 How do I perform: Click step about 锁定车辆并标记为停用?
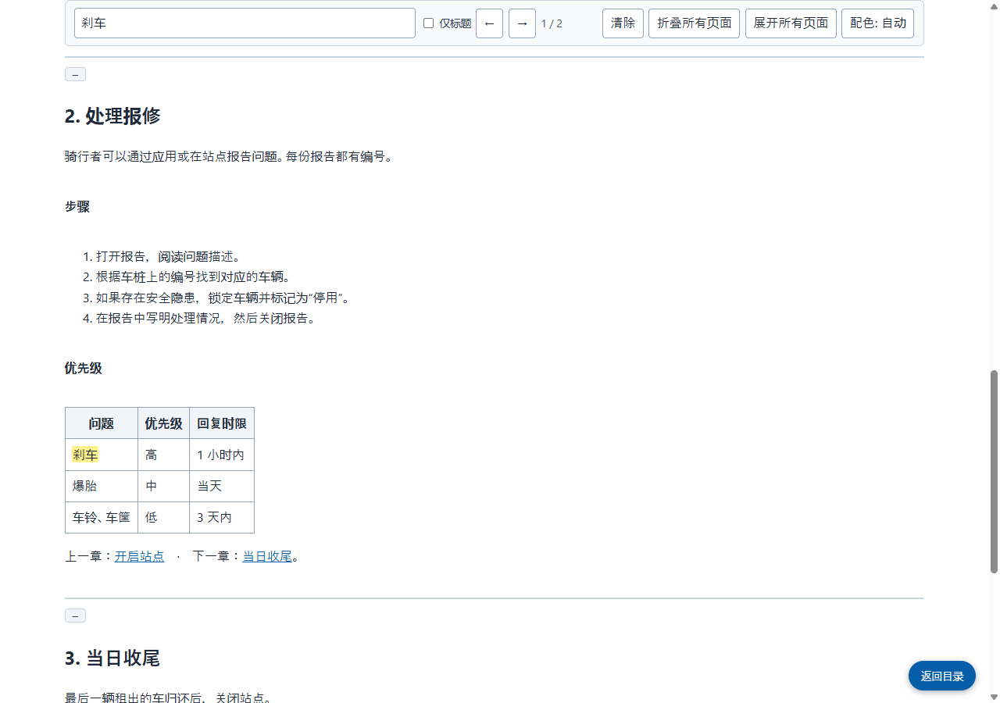pyautogui.click(x=223, y=298)
